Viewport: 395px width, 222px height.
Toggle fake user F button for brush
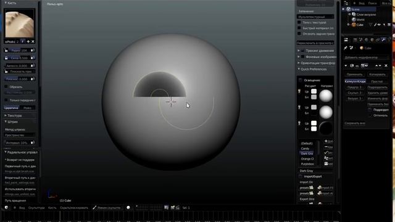23,41
